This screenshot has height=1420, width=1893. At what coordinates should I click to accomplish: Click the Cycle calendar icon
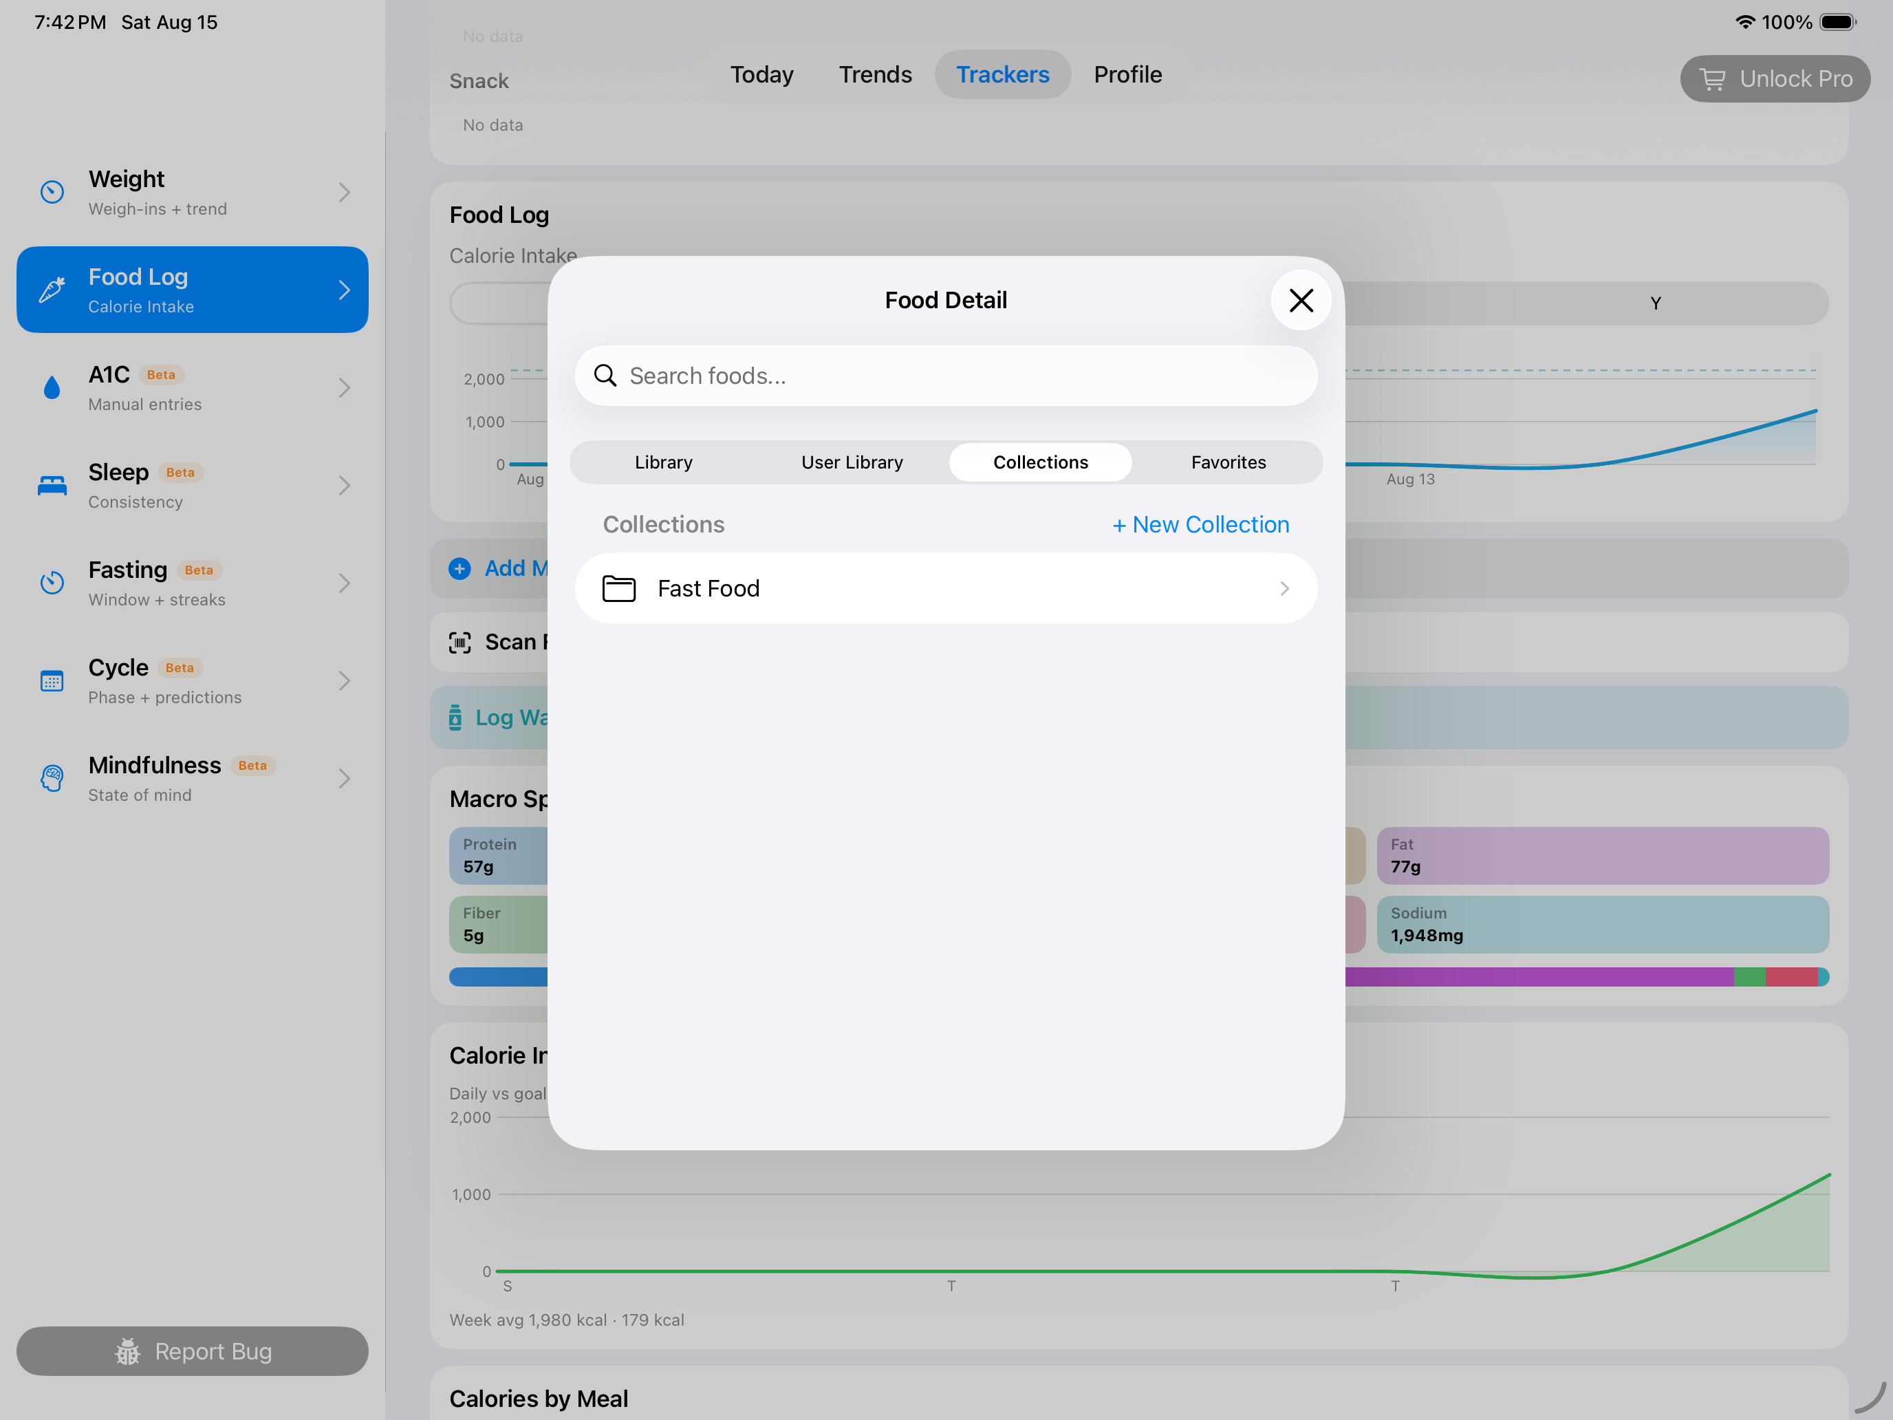tap(52, 680)
